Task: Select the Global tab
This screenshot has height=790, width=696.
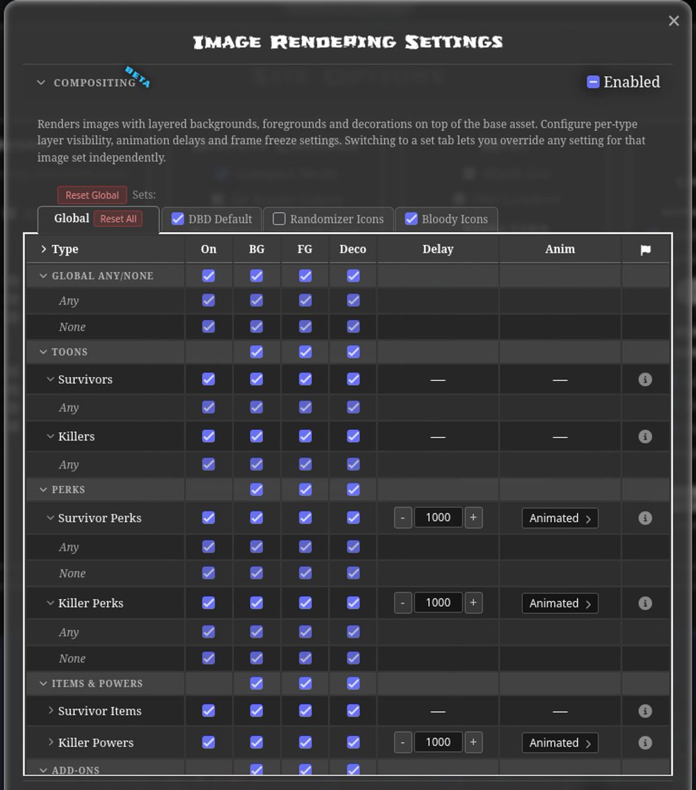Action: (71, 219)
